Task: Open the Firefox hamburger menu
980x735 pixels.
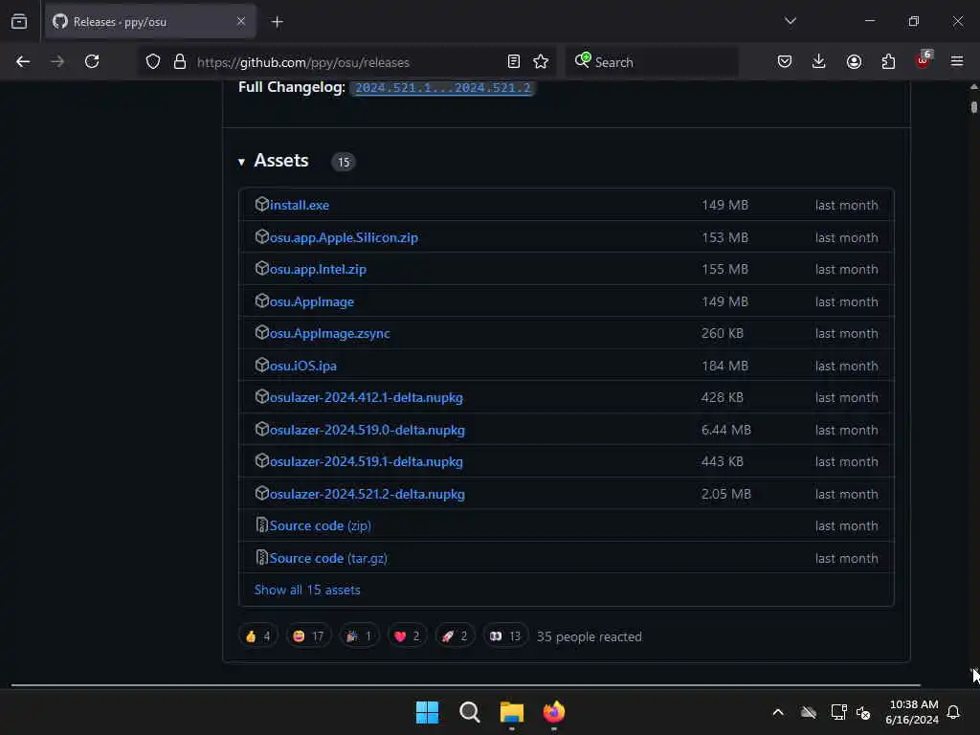Action: tap(957, 62)
